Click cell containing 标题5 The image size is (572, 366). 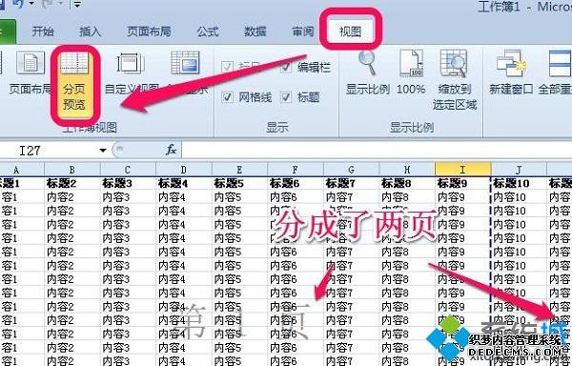239,183
